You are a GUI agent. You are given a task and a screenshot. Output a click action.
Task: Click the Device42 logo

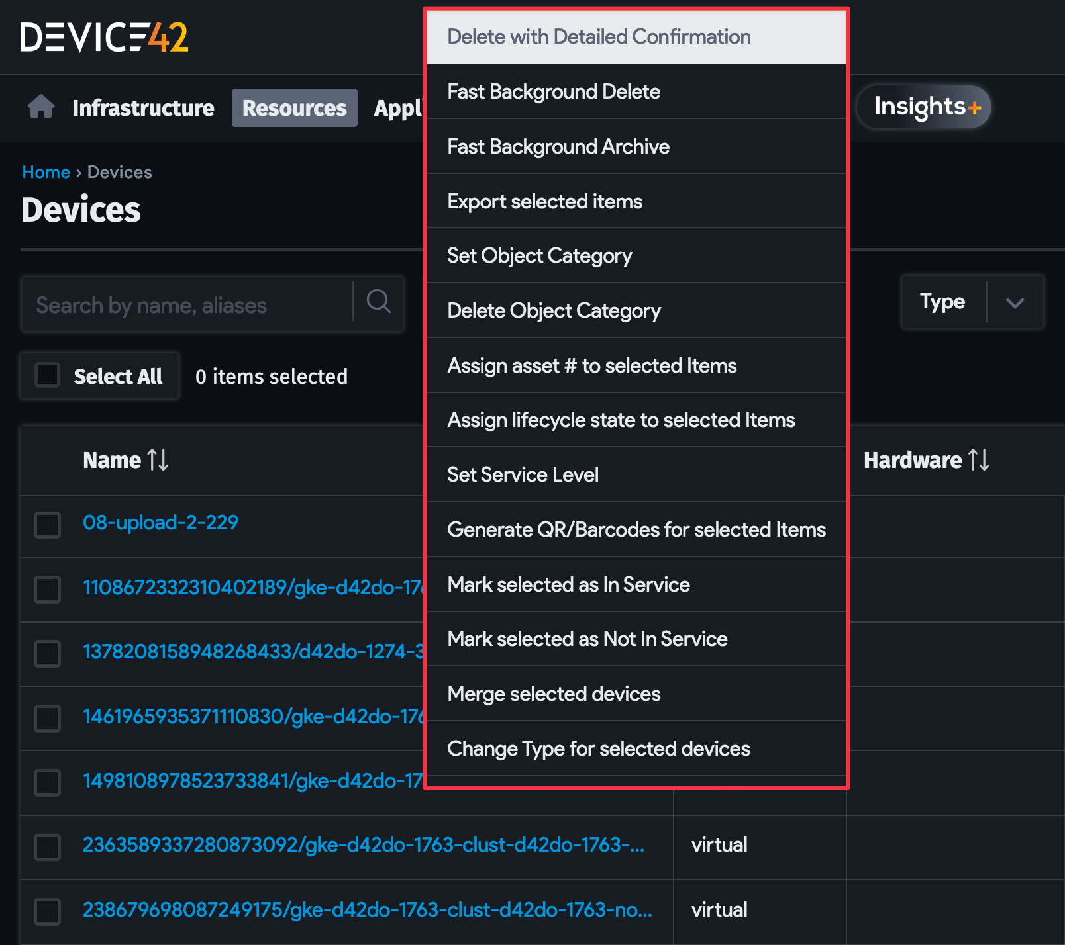pos(103,38)
